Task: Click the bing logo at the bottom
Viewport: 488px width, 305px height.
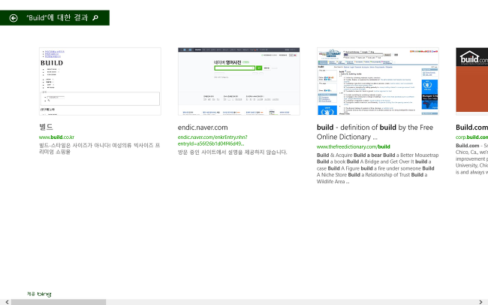Action: pos(44,294)
